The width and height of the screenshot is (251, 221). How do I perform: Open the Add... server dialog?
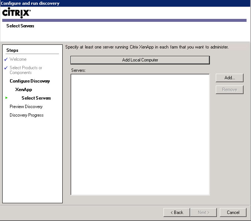(229, 78)
